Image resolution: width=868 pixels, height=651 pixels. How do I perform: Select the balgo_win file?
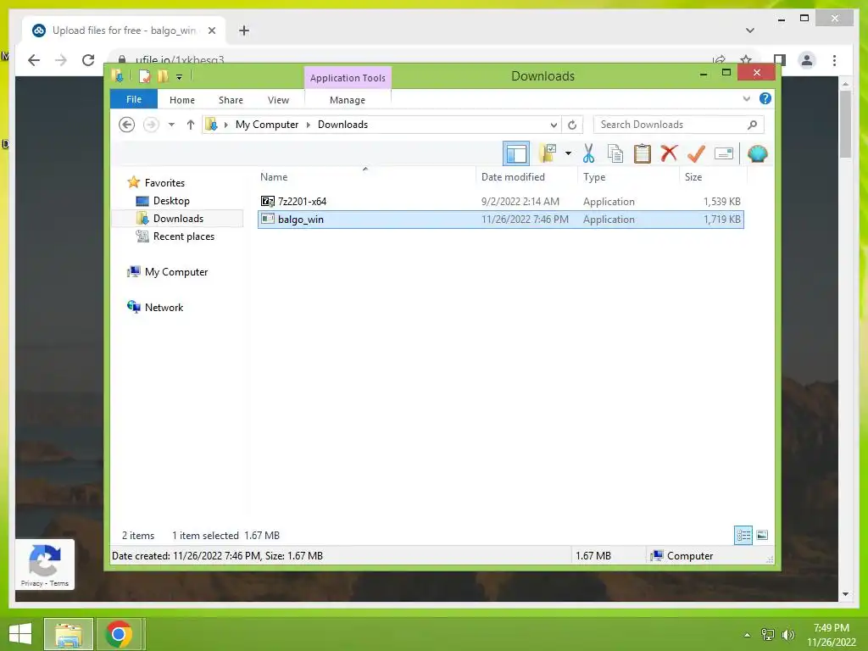pyautogui.click(x=500, y=220)
